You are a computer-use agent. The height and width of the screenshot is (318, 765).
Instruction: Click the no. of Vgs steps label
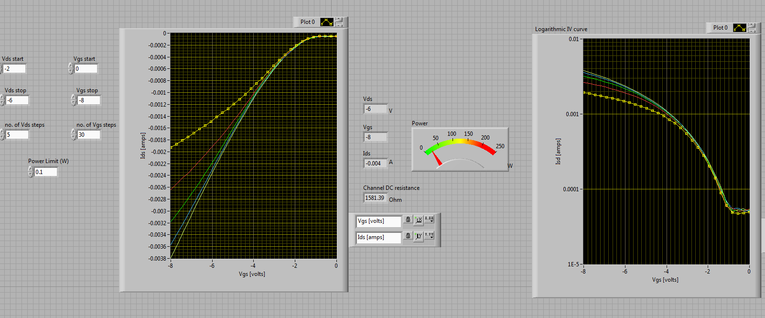pos(96,125)
